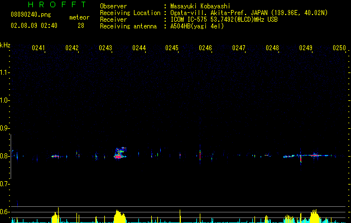
Task: Click the 0.9 kHz axis label
Action: pyautogui.click(x=4, y=128)
